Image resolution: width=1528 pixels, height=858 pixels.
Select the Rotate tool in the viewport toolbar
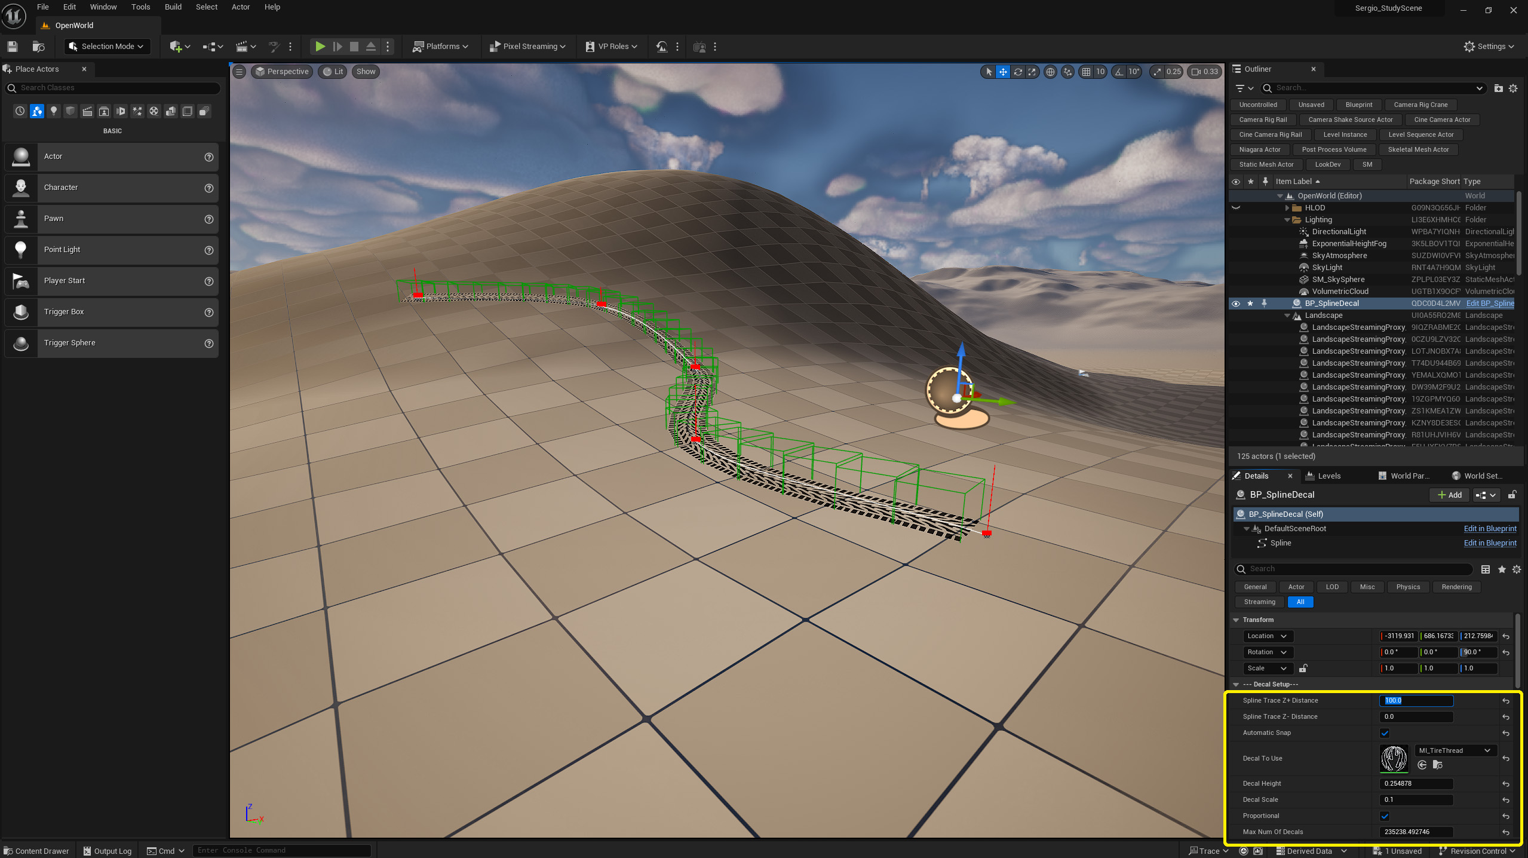(x=1018, y=72)
